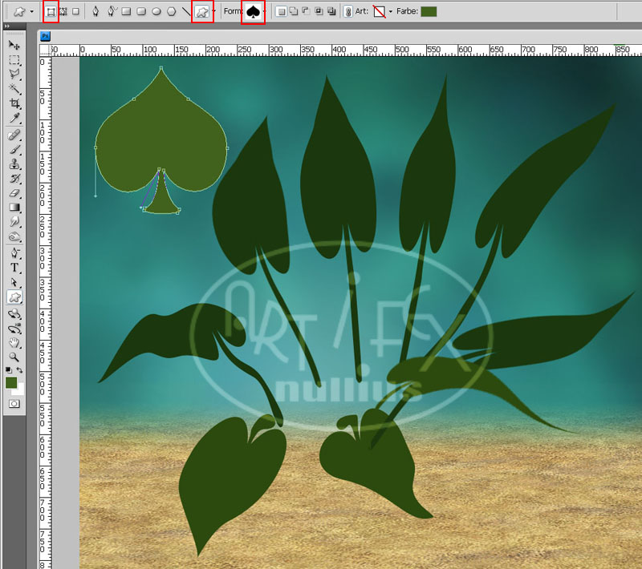Pick the Polygon shape option
The image size is (642, 569).
pyautogui.click(x=172, y=11)
